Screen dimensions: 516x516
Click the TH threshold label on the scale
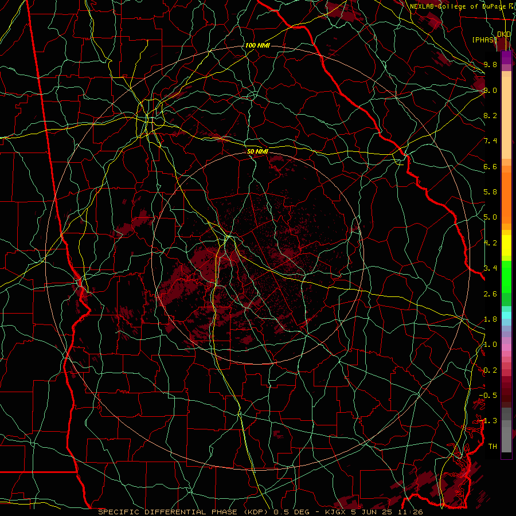492,447
